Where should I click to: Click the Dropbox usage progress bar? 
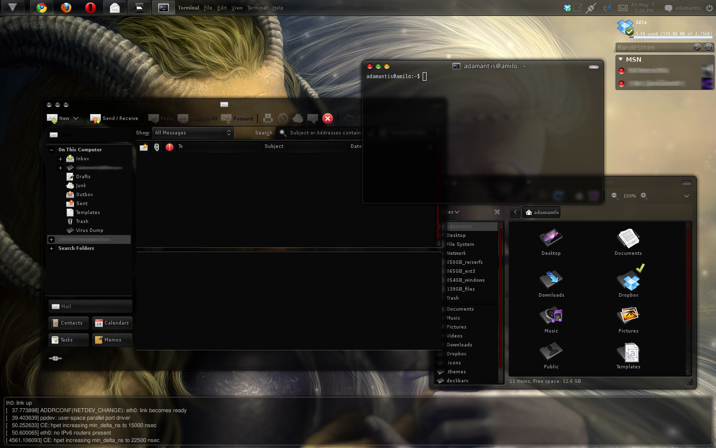point(671,37)
